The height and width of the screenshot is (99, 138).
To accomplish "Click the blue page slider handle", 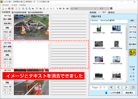I will [x=106, y=93].
